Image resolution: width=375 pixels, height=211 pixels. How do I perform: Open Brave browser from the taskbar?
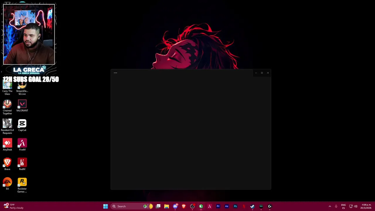click(x=184, y=206)
